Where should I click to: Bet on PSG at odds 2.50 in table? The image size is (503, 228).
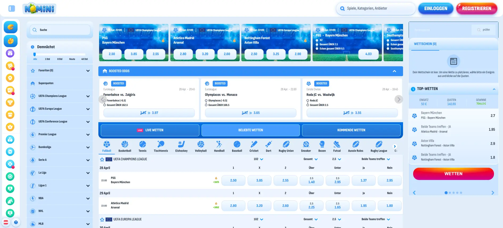click(x=233, y=180)
